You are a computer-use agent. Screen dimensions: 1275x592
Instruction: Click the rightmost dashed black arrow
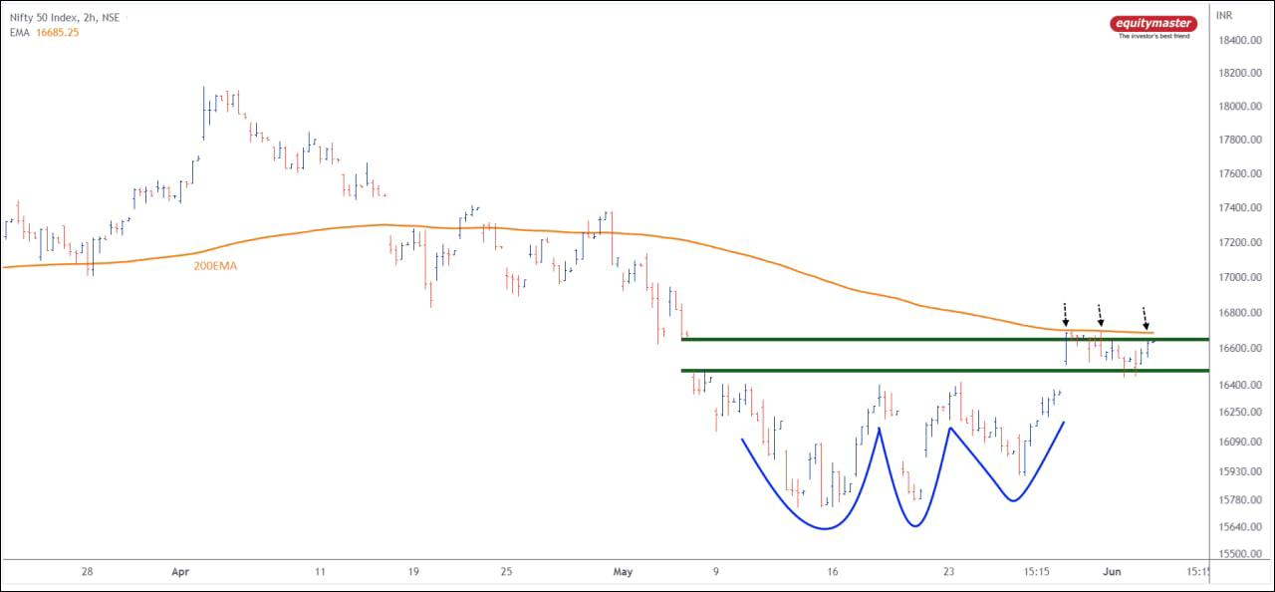tap(1146, 318)
